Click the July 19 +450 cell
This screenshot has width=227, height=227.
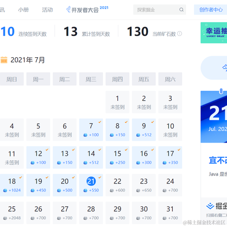pyautogui.click(x=38, y=185)
